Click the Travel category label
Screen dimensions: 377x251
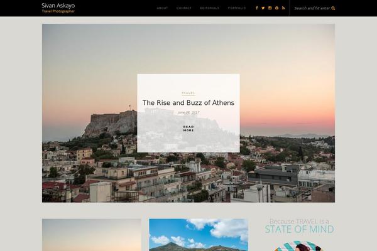point(188,93)
